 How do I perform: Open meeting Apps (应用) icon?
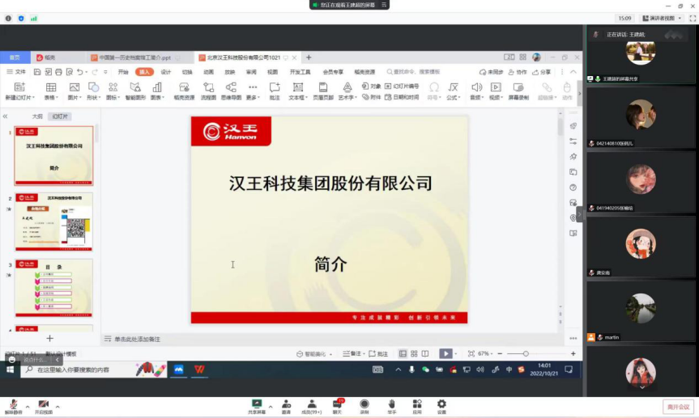[x=417, y=403]
